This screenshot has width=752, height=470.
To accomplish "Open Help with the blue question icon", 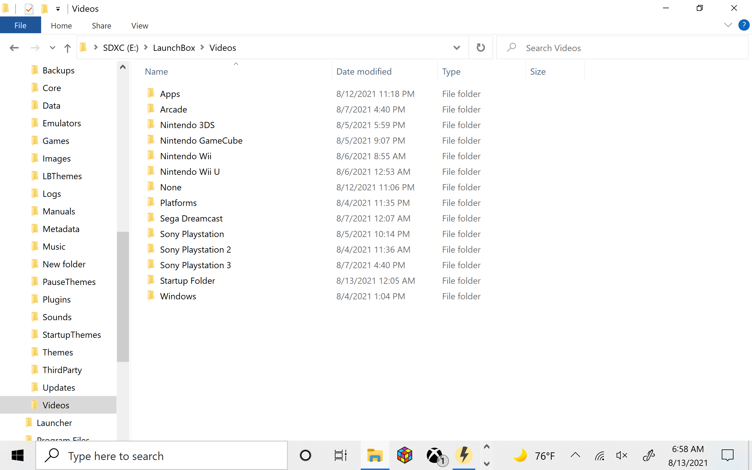I will [743, 25].
